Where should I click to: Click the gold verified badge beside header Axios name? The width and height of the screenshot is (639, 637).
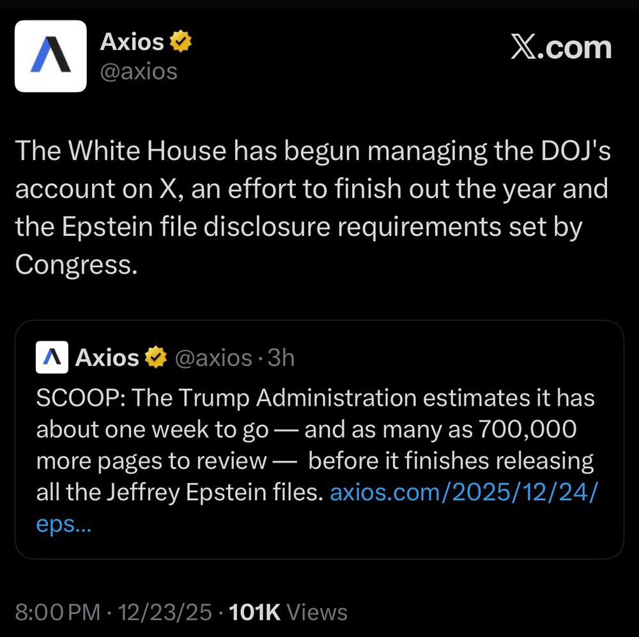(181, 43)
